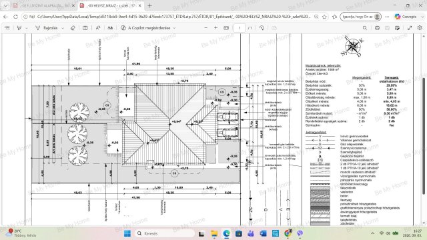
Task: Zoom in with the plus button
Action: [x=216, y=28]
